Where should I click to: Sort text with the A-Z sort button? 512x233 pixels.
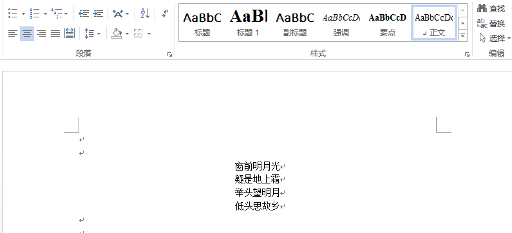pyautogui.click(x=146, y=14)
